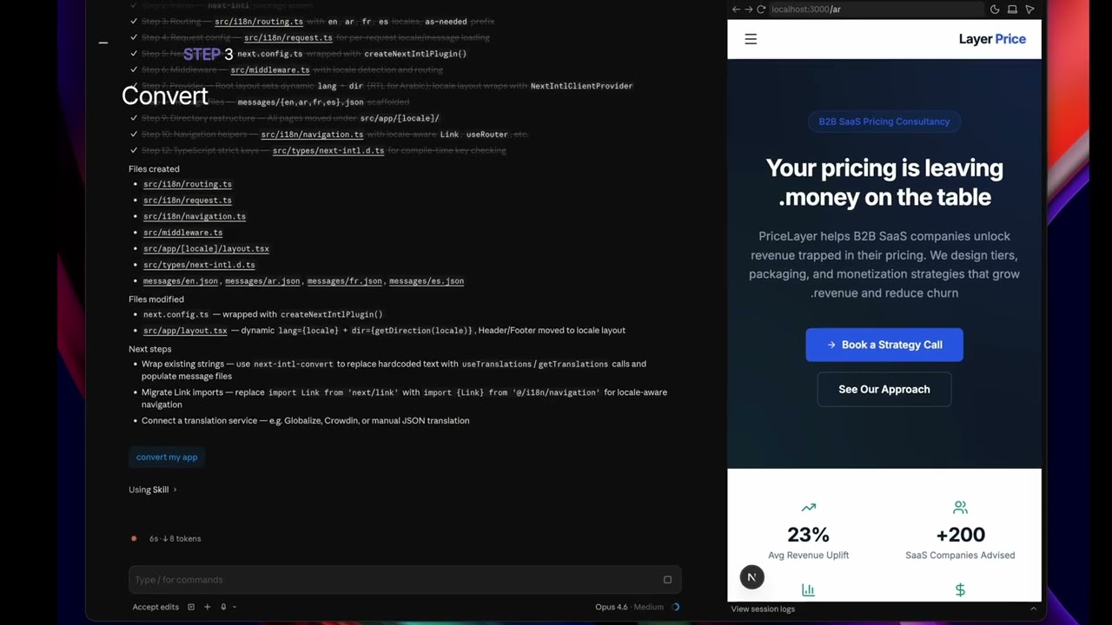The height and width of the screenshot is (625, 1112).
Task: Click the Book a Strategy Call button
Action: pos(884,345)
